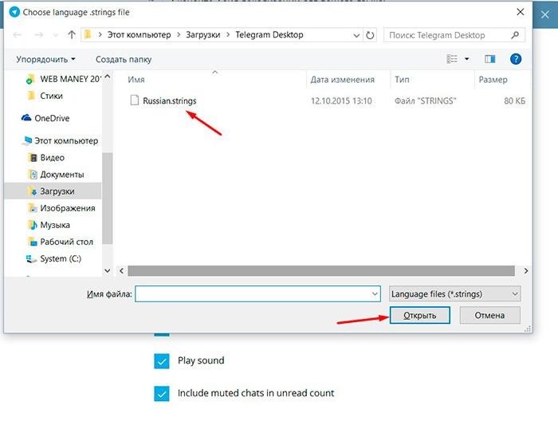Click the horizontal scrollbar thumb

(x=321, y=271)
